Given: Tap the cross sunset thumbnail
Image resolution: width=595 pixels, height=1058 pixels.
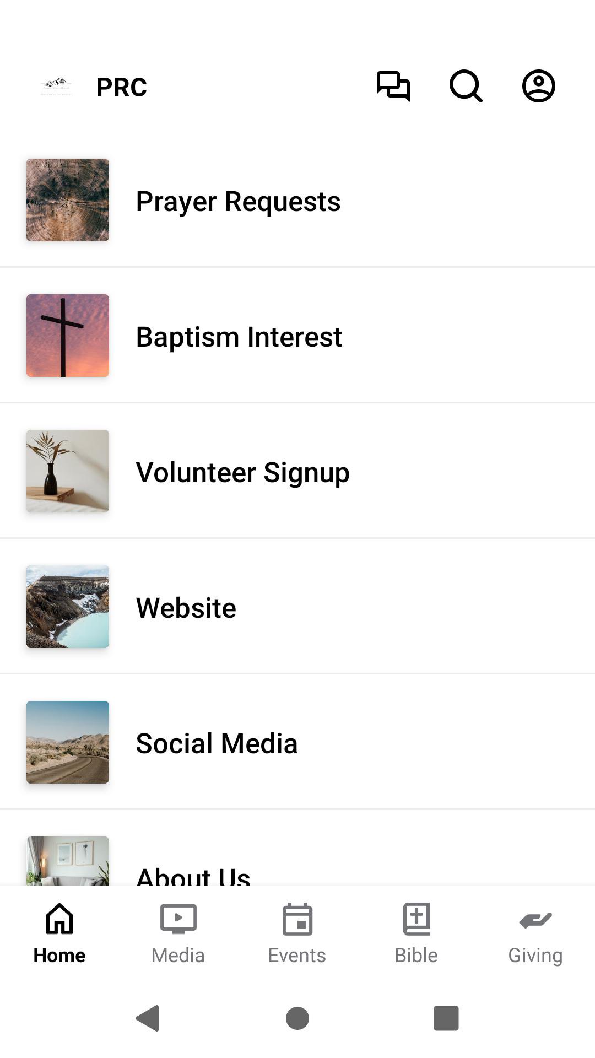Looking at the screenshot, I should pyautogui.click(x=68, y=336).
